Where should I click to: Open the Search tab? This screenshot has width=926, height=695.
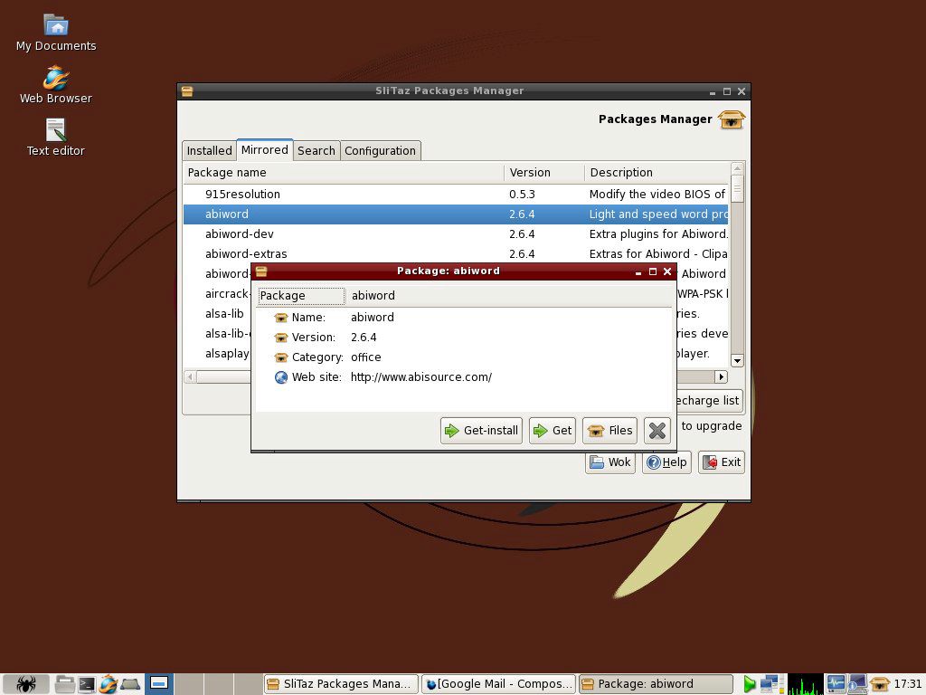[316, 151]
